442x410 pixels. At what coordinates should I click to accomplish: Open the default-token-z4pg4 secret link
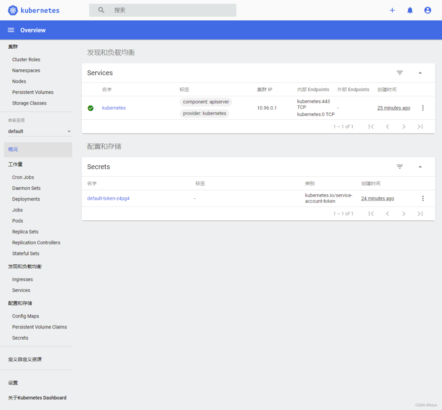(x=108, y=198)
